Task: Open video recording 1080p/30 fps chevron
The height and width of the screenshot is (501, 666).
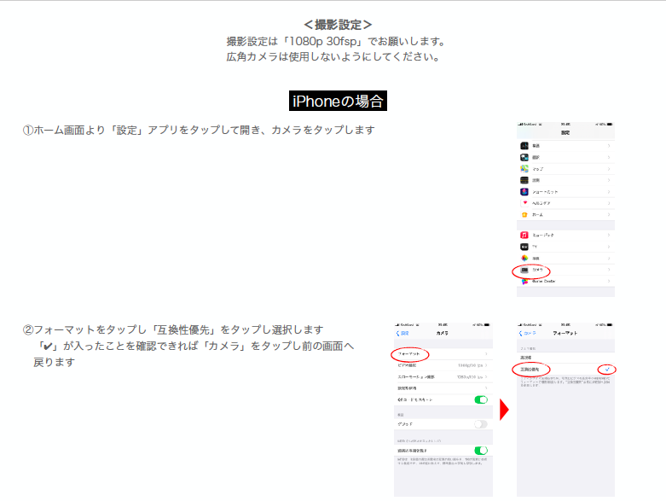Action: pyautogui.click(x=486, y=365)
